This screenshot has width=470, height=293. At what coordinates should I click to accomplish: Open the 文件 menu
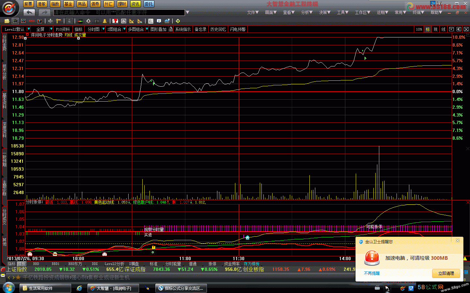pos(253,12)
